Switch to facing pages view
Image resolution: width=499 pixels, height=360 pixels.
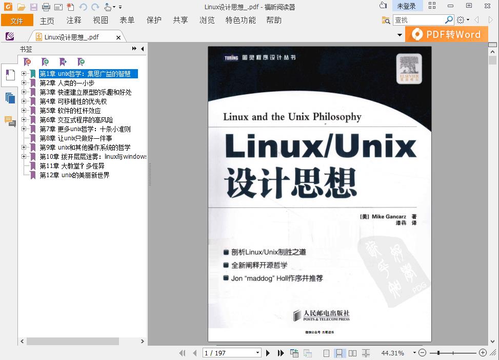(353, 353)
